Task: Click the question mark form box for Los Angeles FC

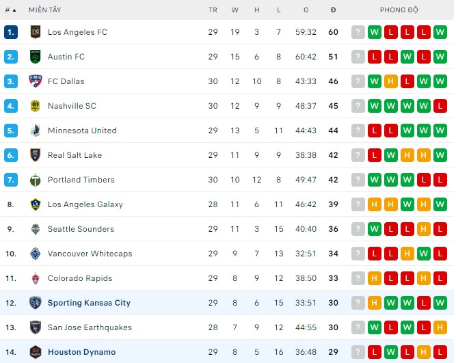Action: 358,32
